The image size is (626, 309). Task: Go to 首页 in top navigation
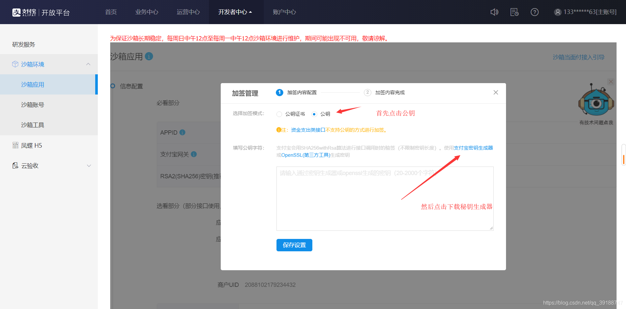[111, 12]
